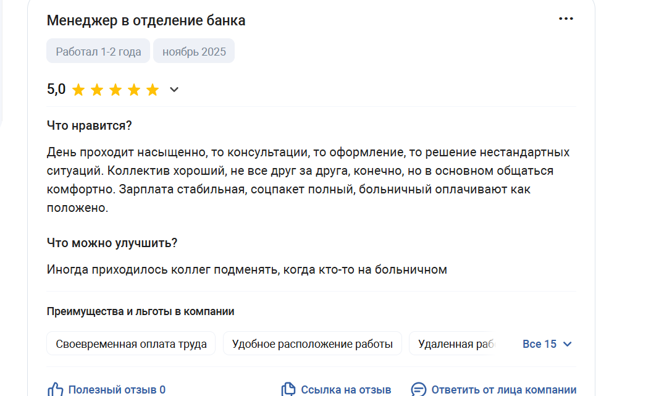The height and width of the screenshot is (396, 672).
Task: Click the Ответить от лица компании link
Action: [x=503, y=390]
